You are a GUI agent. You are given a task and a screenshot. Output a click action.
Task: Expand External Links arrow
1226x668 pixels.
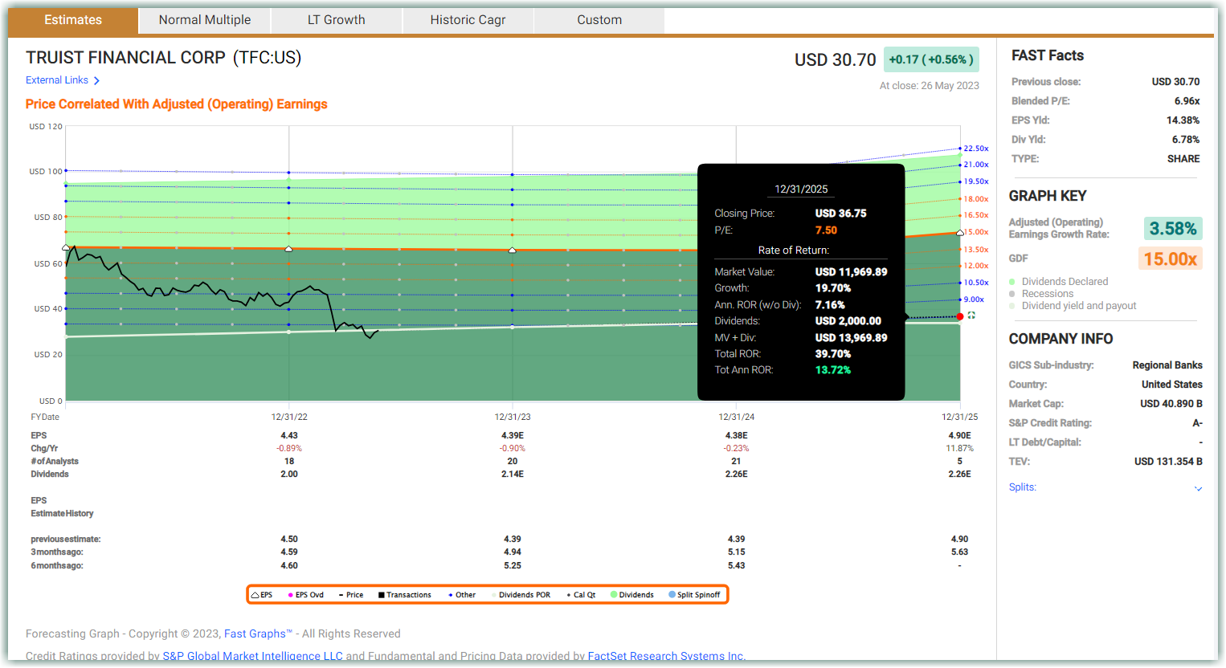pyautogui.click(x=96, y=80)
